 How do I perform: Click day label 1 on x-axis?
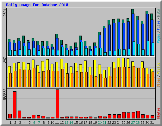10,123
